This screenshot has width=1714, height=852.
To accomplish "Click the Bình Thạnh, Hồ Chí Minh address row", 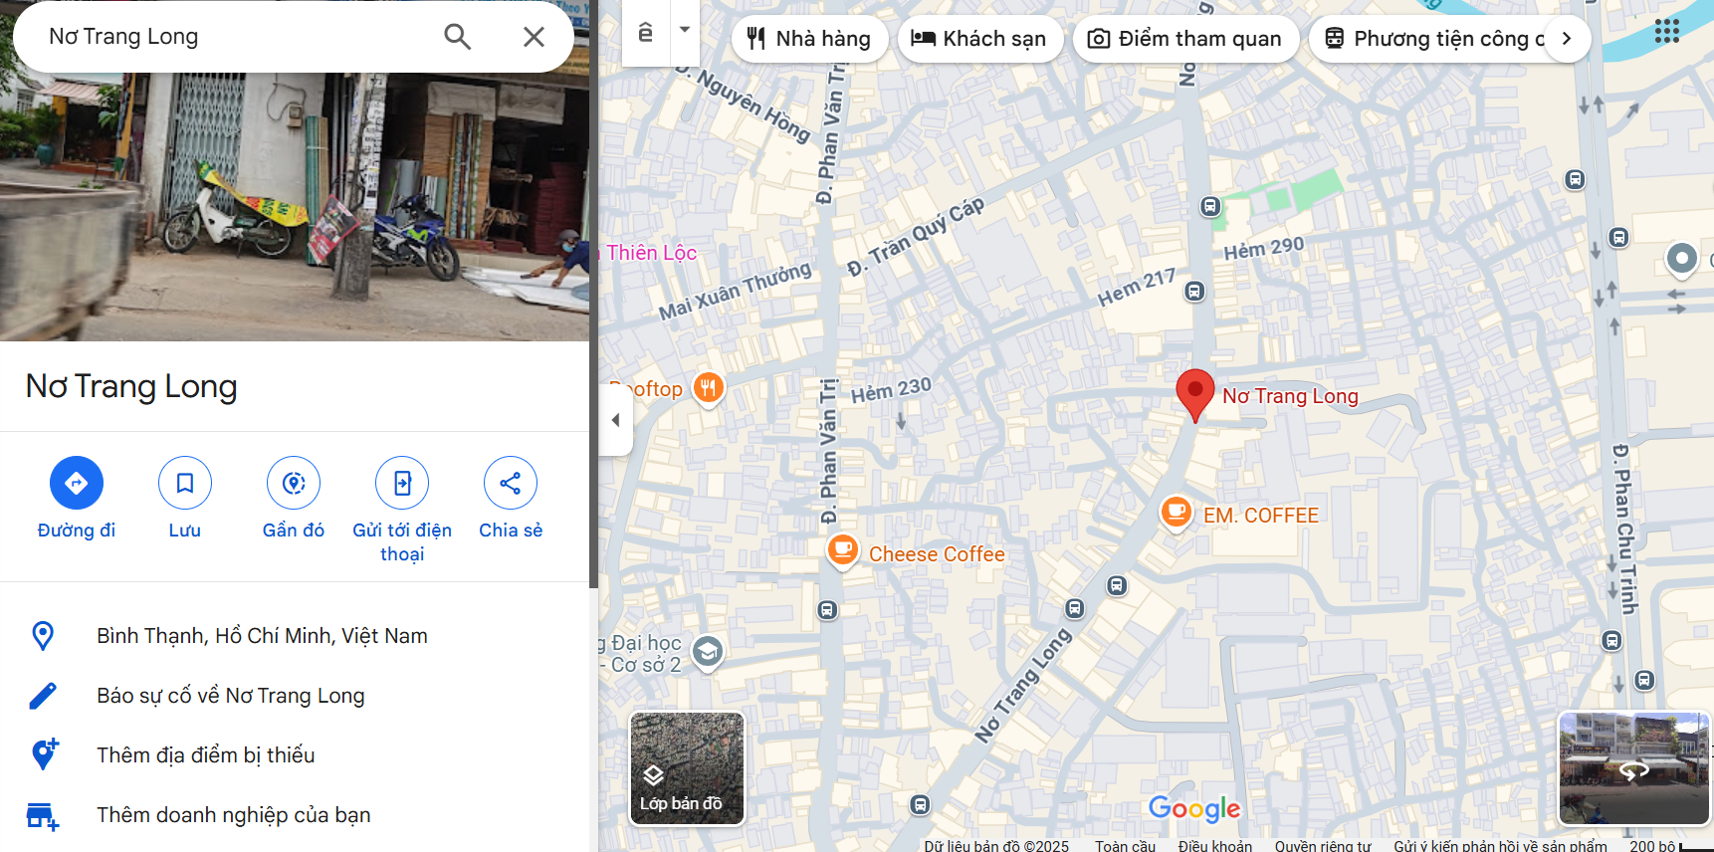I will click(x=295, y=636).
